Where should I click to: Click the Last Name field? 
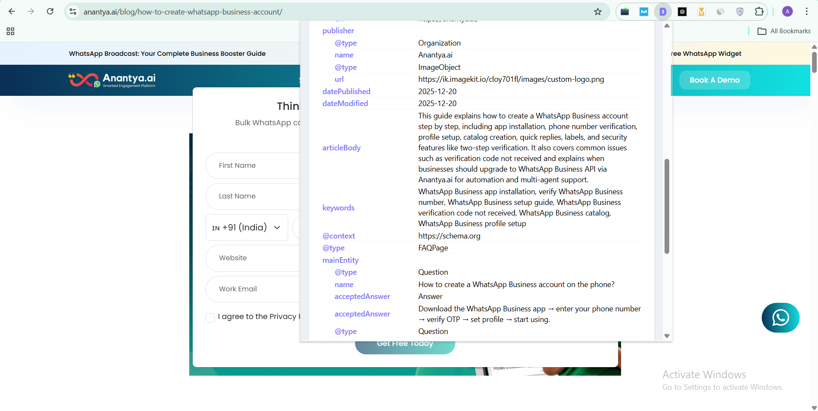(x=253, y=196)
